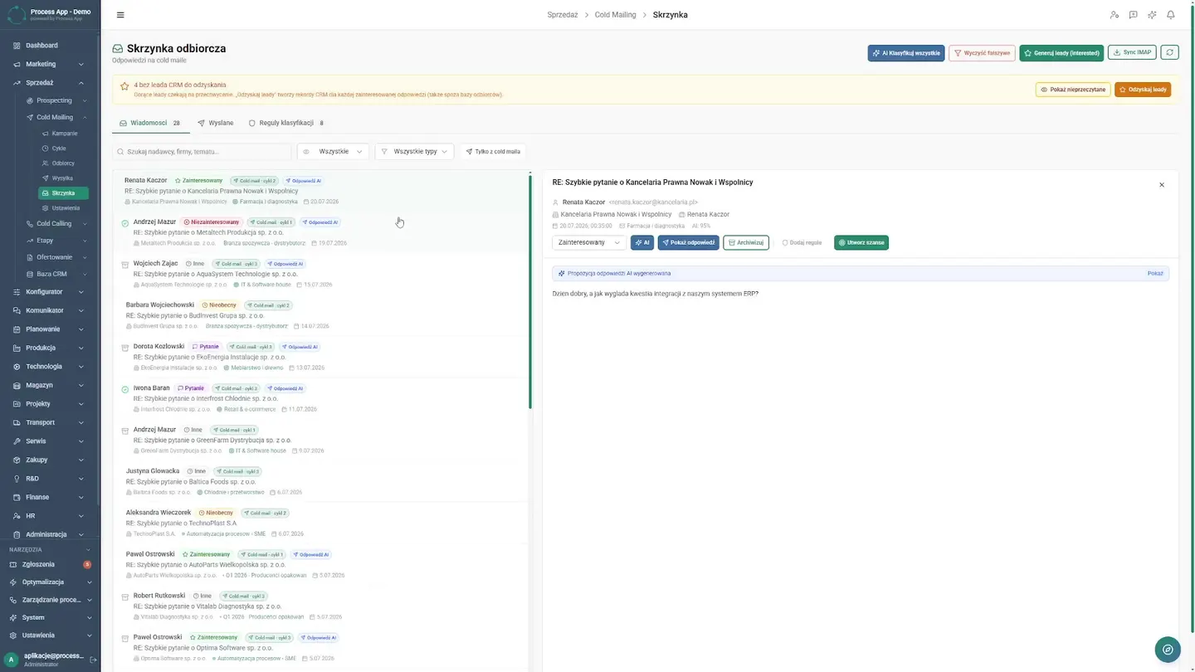
Task: Expand the Marketing sidebar section
Action: tap(50, 64)
